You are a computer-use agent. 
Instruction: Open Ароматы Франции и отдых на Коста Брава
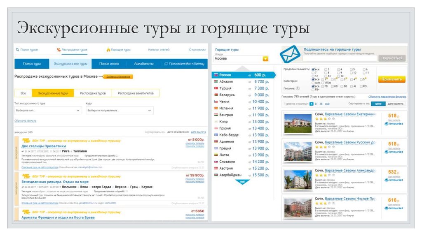[x=58, y=217]
